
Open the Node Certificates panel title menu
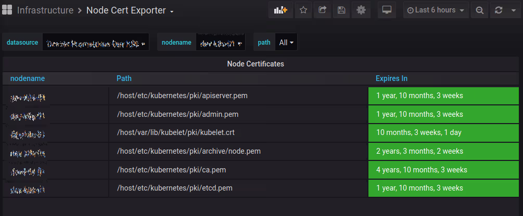click(255, 64)
